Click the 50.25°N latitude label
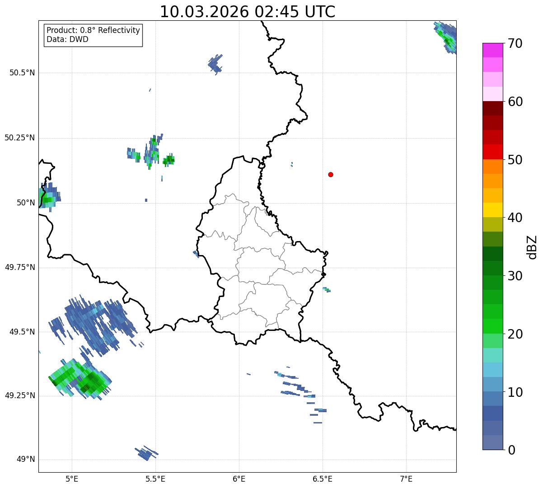This screenshot has height=488, width=543. coord(20,138)
